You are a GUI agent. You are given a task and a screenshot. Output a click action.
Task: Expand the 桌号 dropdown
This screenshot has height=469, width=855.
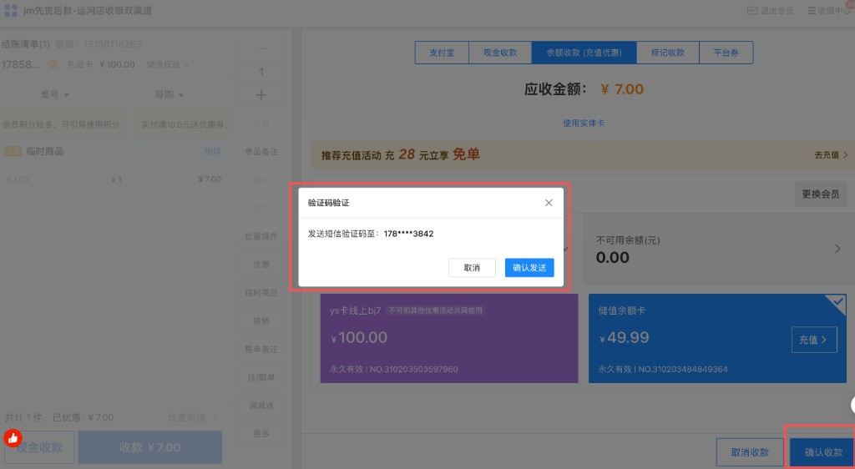click(55, 94)
